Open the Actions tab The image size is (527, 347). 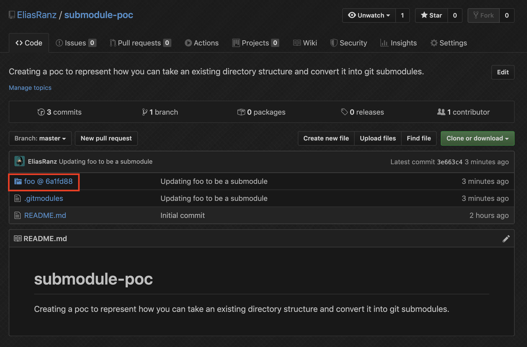click(202, 43)
